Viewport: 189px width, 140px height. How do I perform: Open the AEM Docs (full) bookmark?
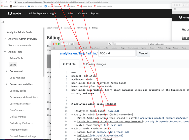(x=35, y=6)
